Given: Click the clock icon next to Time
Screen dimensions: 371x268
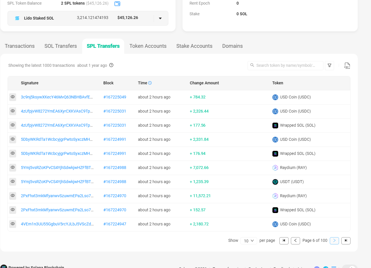Looking at the screenshot, I should click(150, 83).
